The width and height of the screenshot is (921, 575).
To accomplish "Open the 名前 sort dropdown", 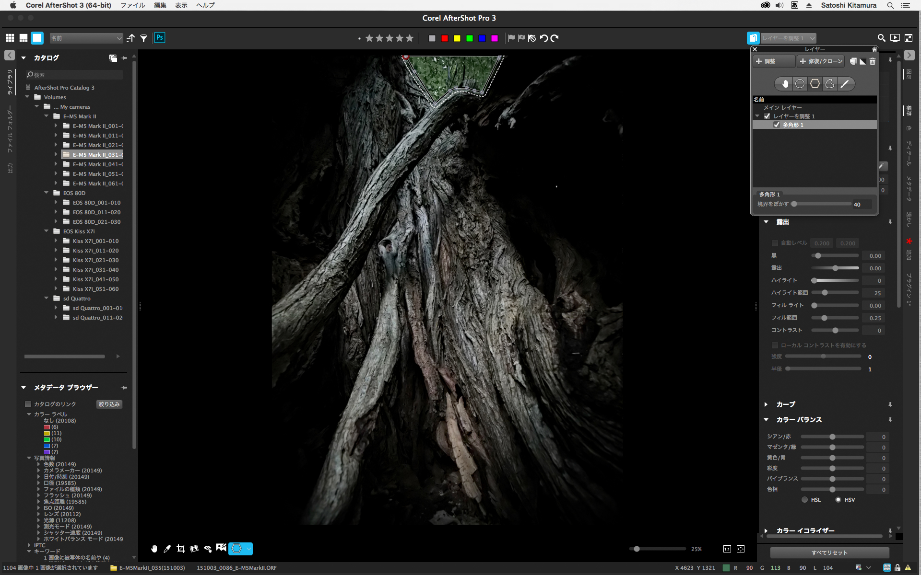I will click(x=86, y=38).
